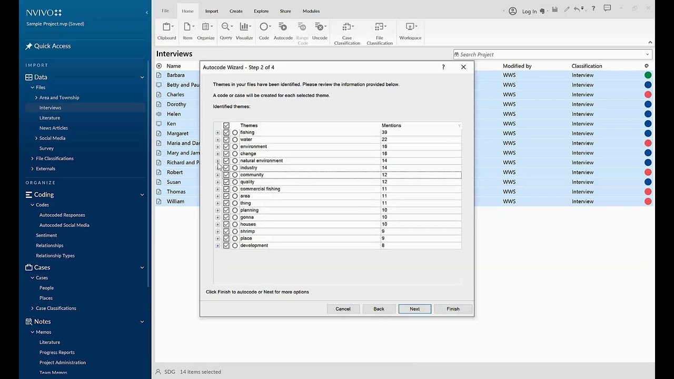Open Case Classification ribbon tool

click(347, 33)
